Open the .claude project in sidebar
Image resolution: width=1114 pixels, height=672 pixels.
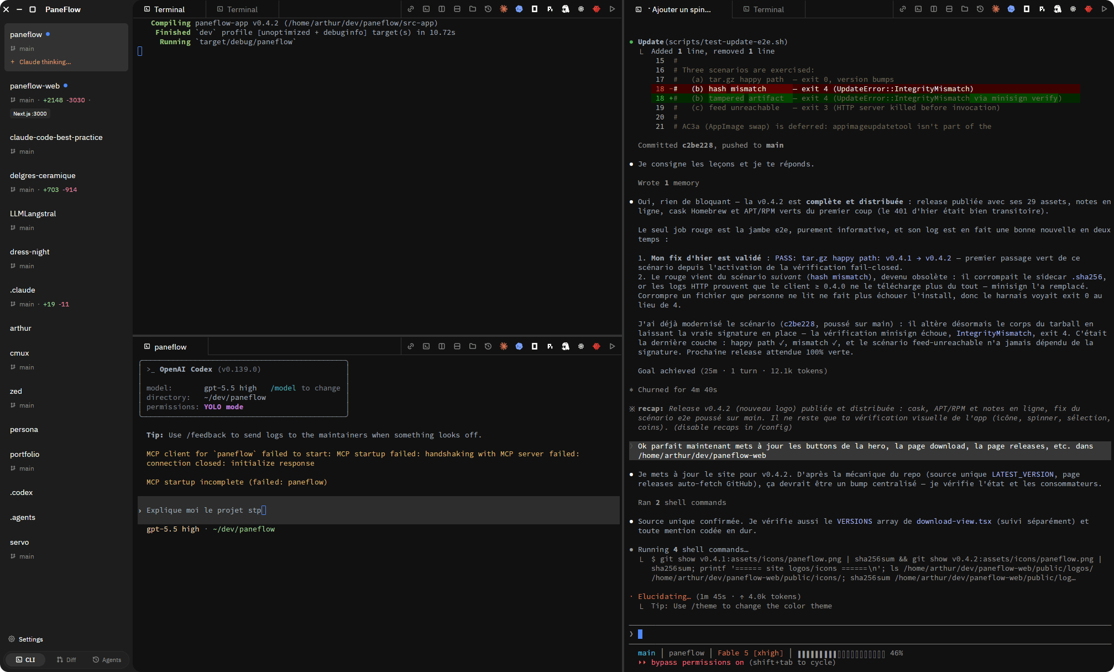click(x=66, y=296)
